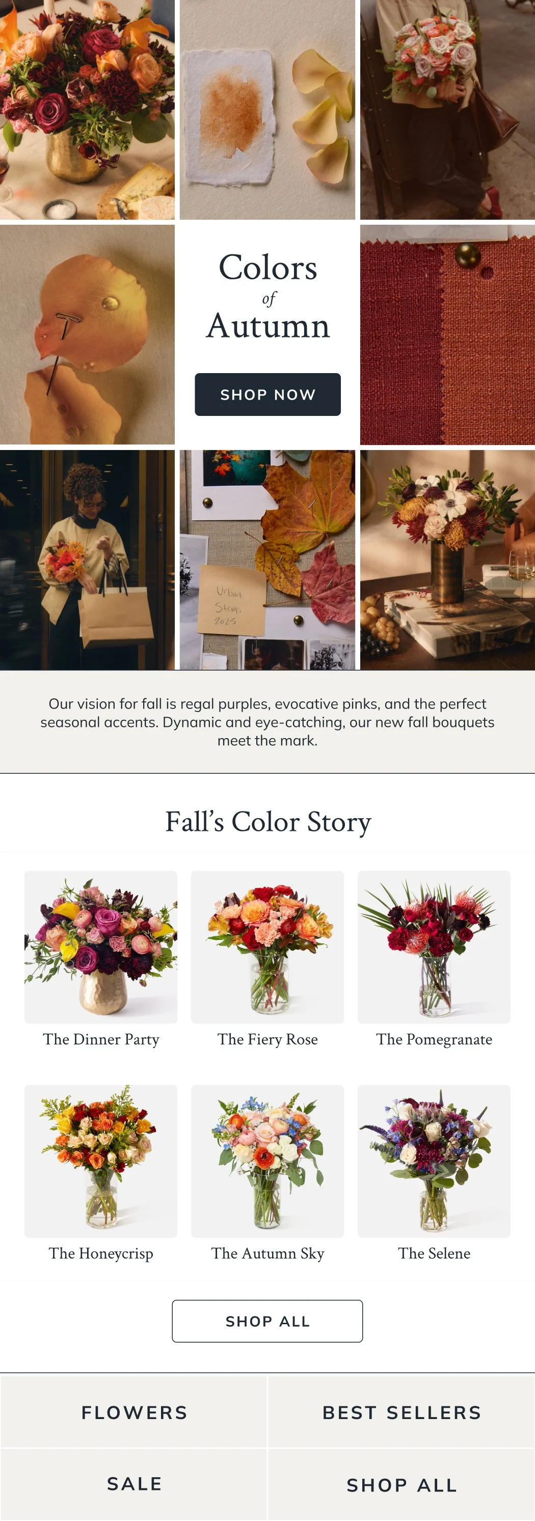Click The Dinner Party product name
The height and width of the screenshot is (1521, 535).
tap(101, 1039)
